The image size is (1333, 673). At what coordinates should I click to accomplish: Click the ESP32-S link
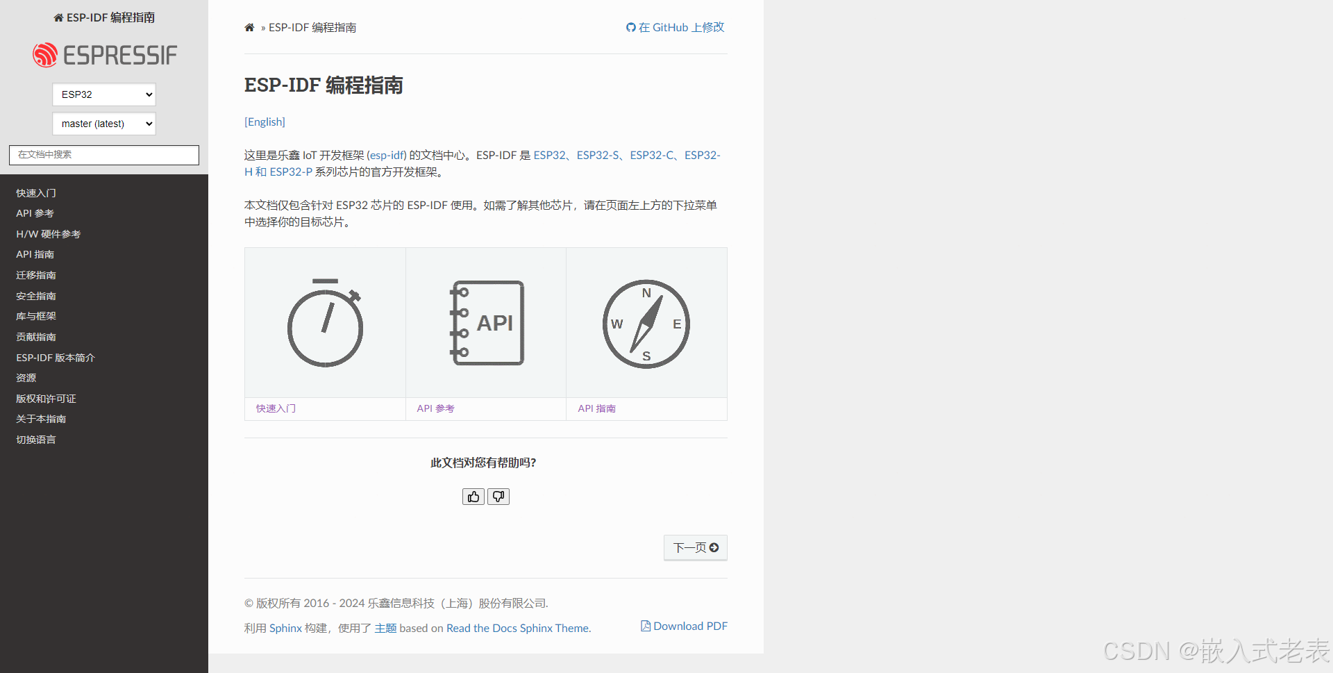(598, 155)
